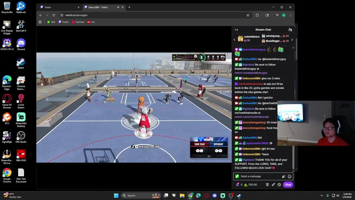The image size is (355, 200).
Task: Open Streamlabs Desktop shortcut
Action: (x=21, y=120)
